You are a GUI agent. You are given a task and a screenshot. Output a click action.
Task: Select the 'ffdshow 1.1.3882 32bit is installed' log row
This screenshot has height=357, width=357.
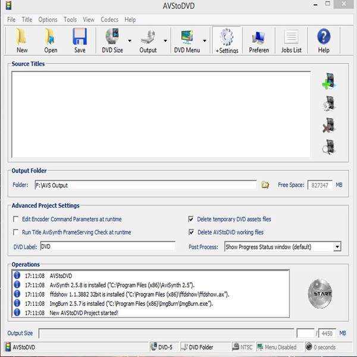pyautogui.click(x=151, y=294)
